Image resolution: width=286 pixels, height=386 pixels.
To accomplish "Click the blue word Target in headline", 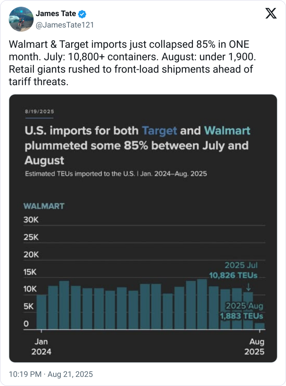I will pyautogui.click(x=159, y=131).
